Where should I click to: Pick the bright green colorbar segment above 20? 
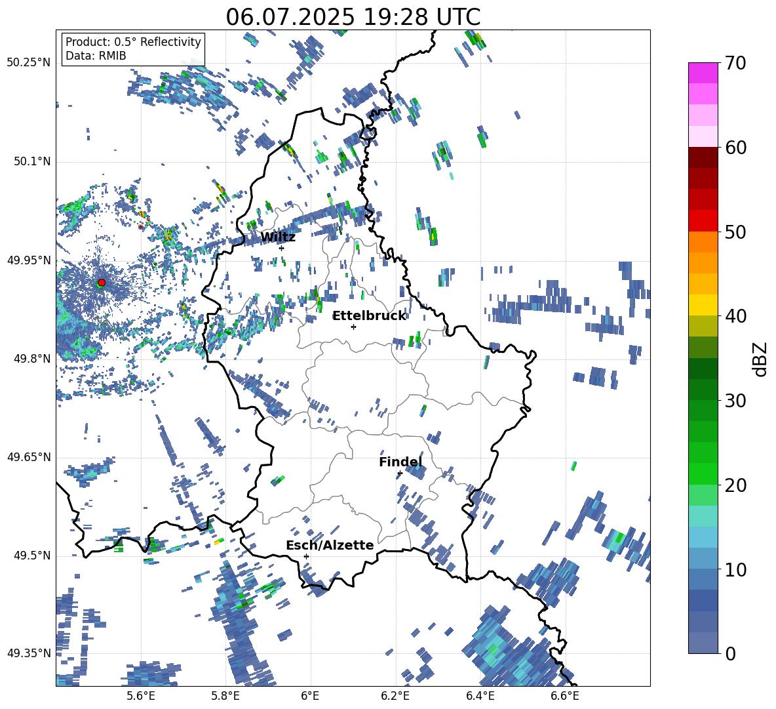click(703, 474)
